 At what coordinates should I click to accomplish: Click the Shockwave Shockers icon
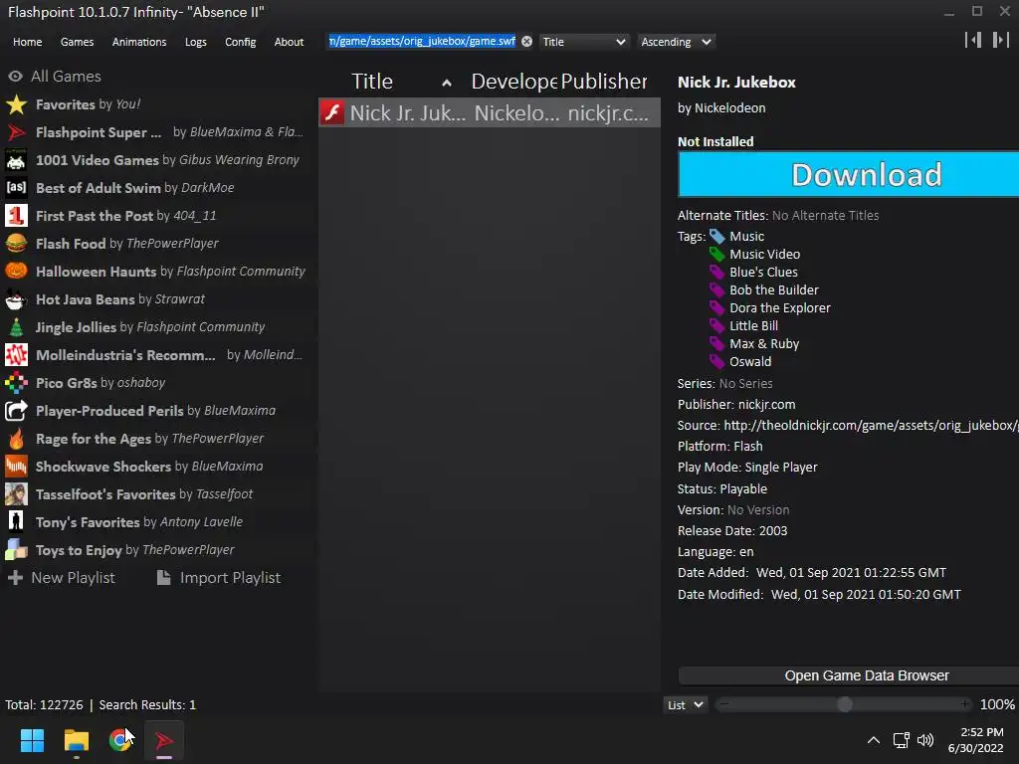(x=16, y=467)
